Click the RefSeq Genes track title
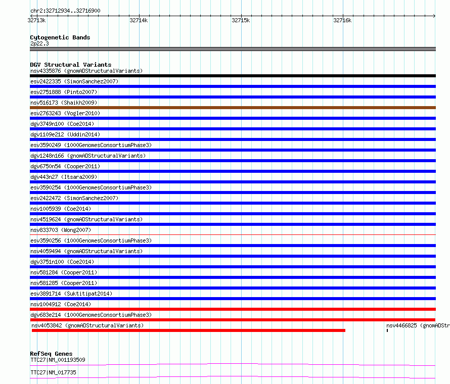Image resolution: width=450 pixels, height=384 pixels. (x=52, y=354)
